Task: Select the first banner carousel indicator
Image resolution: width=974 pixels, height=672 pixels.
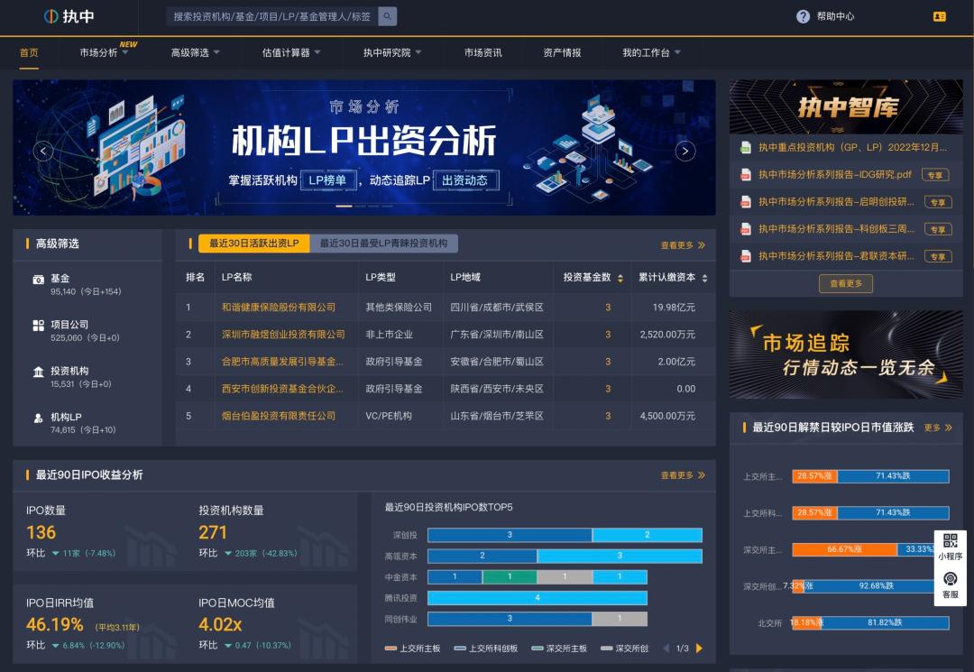Action: [x=344, y=207]
